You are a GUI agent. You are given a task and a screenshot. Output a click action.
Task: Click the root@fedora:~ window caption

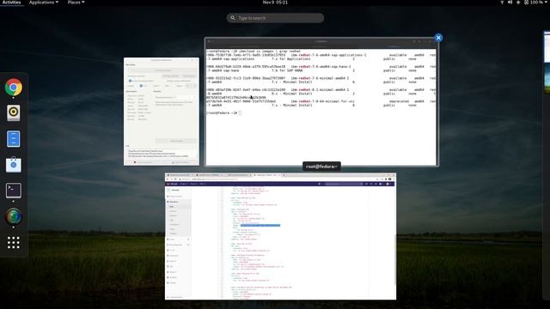(321, 167)
